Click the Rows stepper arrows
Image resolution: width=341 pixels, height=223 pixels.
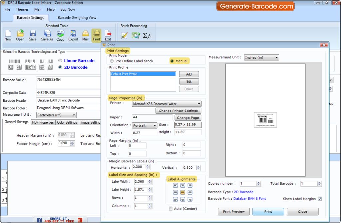click(x=150, y=198)
